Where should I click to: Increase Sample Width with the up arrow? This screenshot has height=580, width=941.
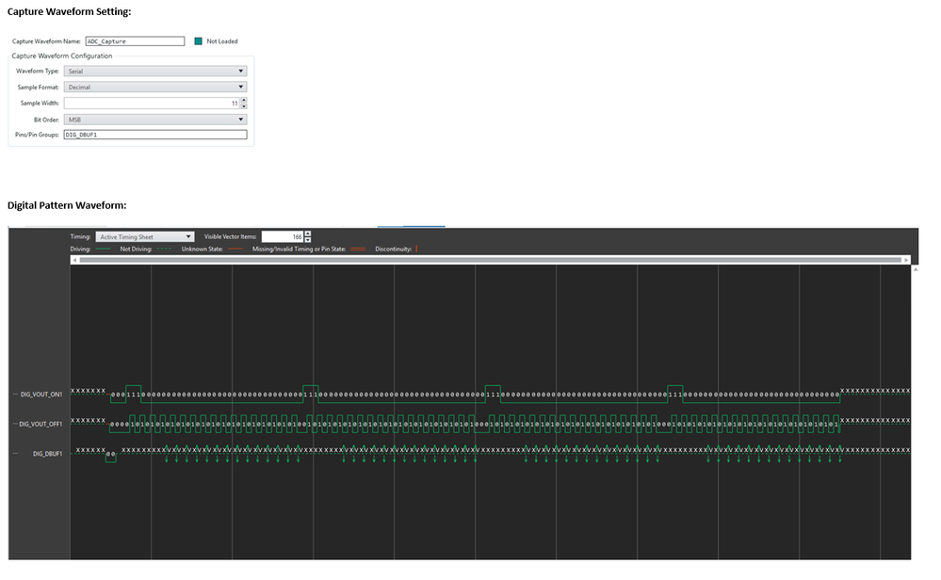tap(244, 100)
